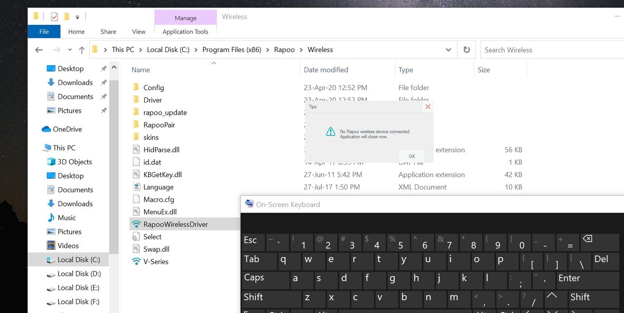Sort by Date modified column

(x=326, y=70)
